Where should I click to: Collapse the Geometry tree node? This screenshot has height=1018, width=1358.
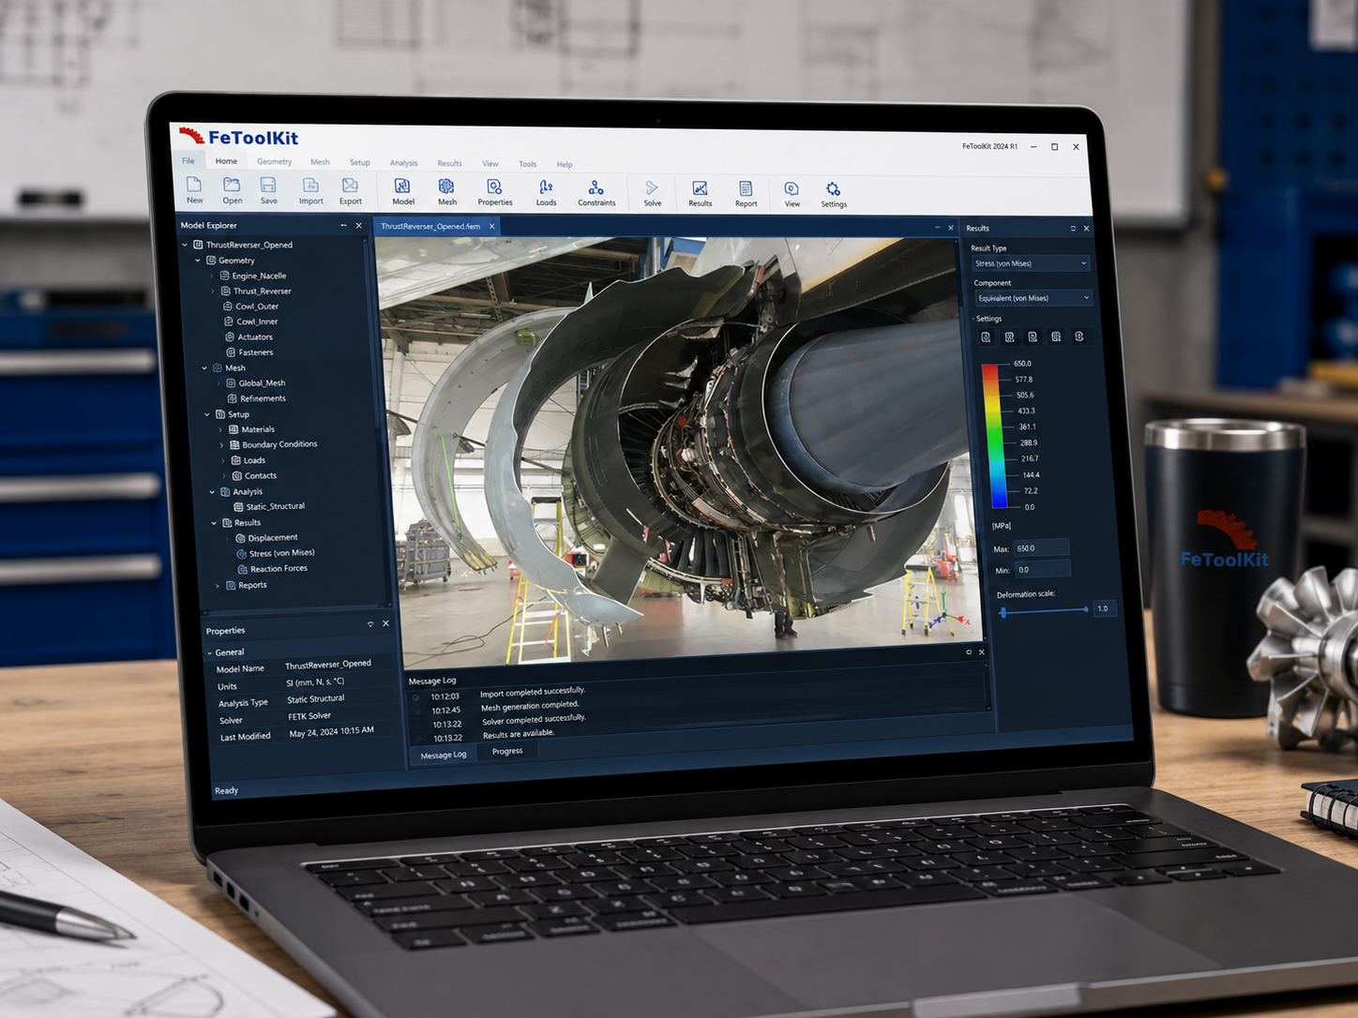tap(198, 261)
